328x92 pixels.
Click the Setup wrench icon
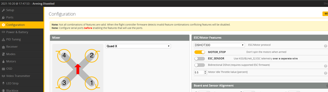point(3,10)
